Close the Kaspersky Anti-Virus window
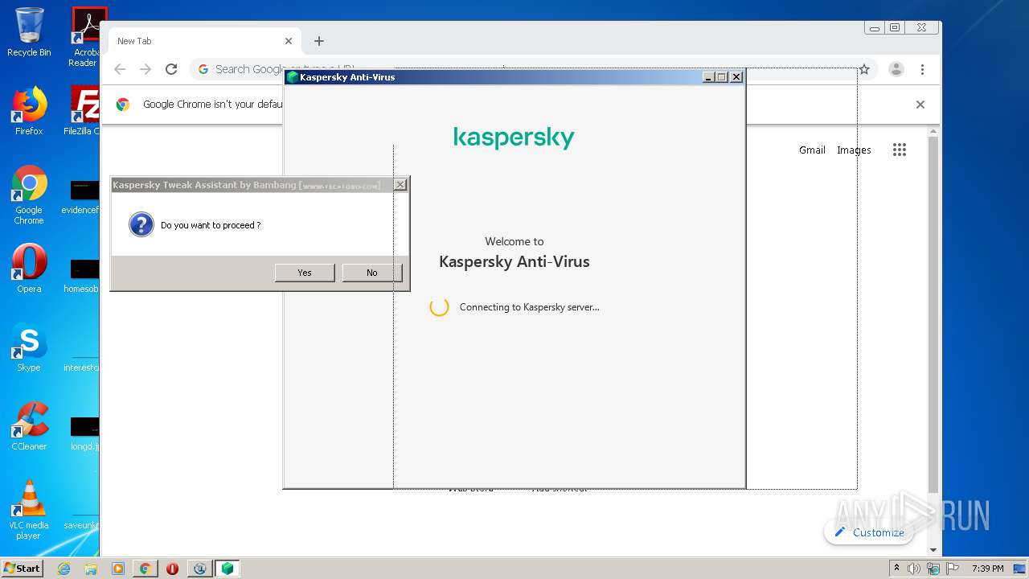This screenshot has width=1029, height=579. 736,77
